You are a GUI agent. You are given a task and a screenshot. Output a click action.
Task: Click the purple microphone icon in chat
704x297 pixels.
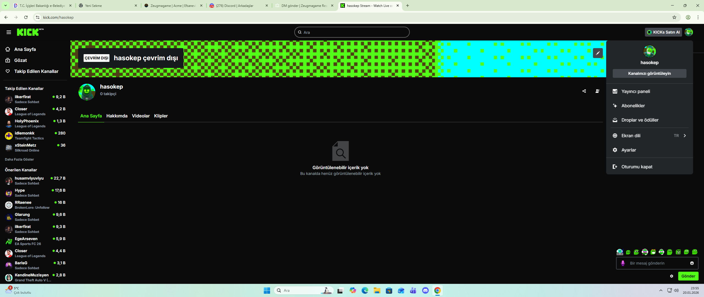coord(623,263)
